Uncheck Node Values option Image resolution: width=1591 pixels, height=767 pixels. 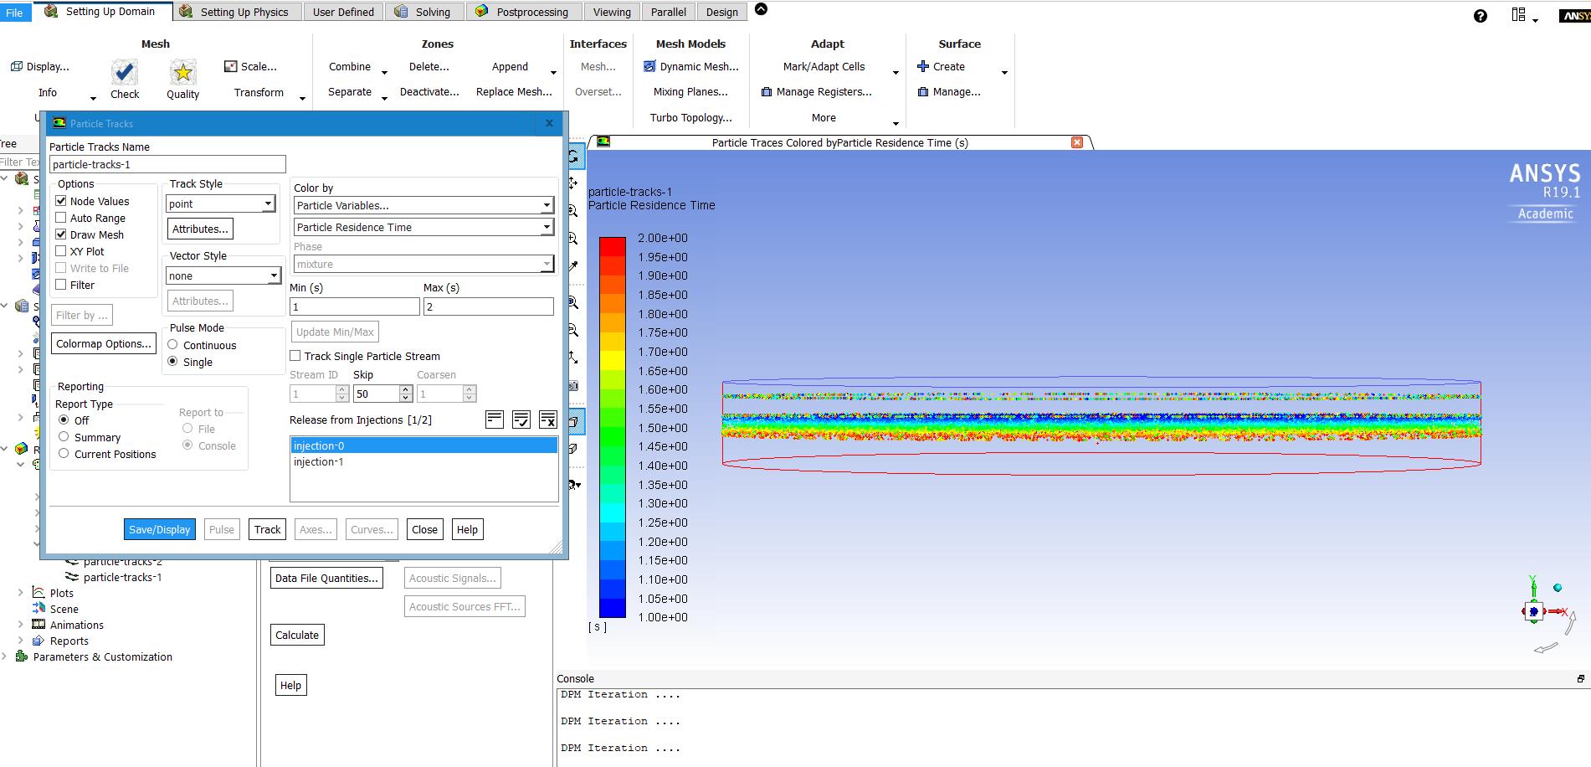[61, 201]
